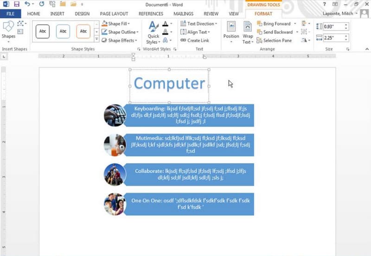Click the Text Fill letter A icon
The image size is (371, 256).
coord(166,24)
